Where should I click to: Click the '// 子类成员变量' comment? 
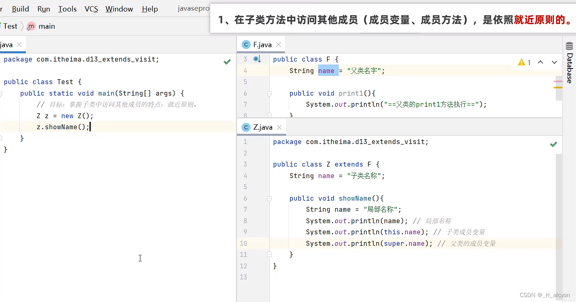coord(459,232)
